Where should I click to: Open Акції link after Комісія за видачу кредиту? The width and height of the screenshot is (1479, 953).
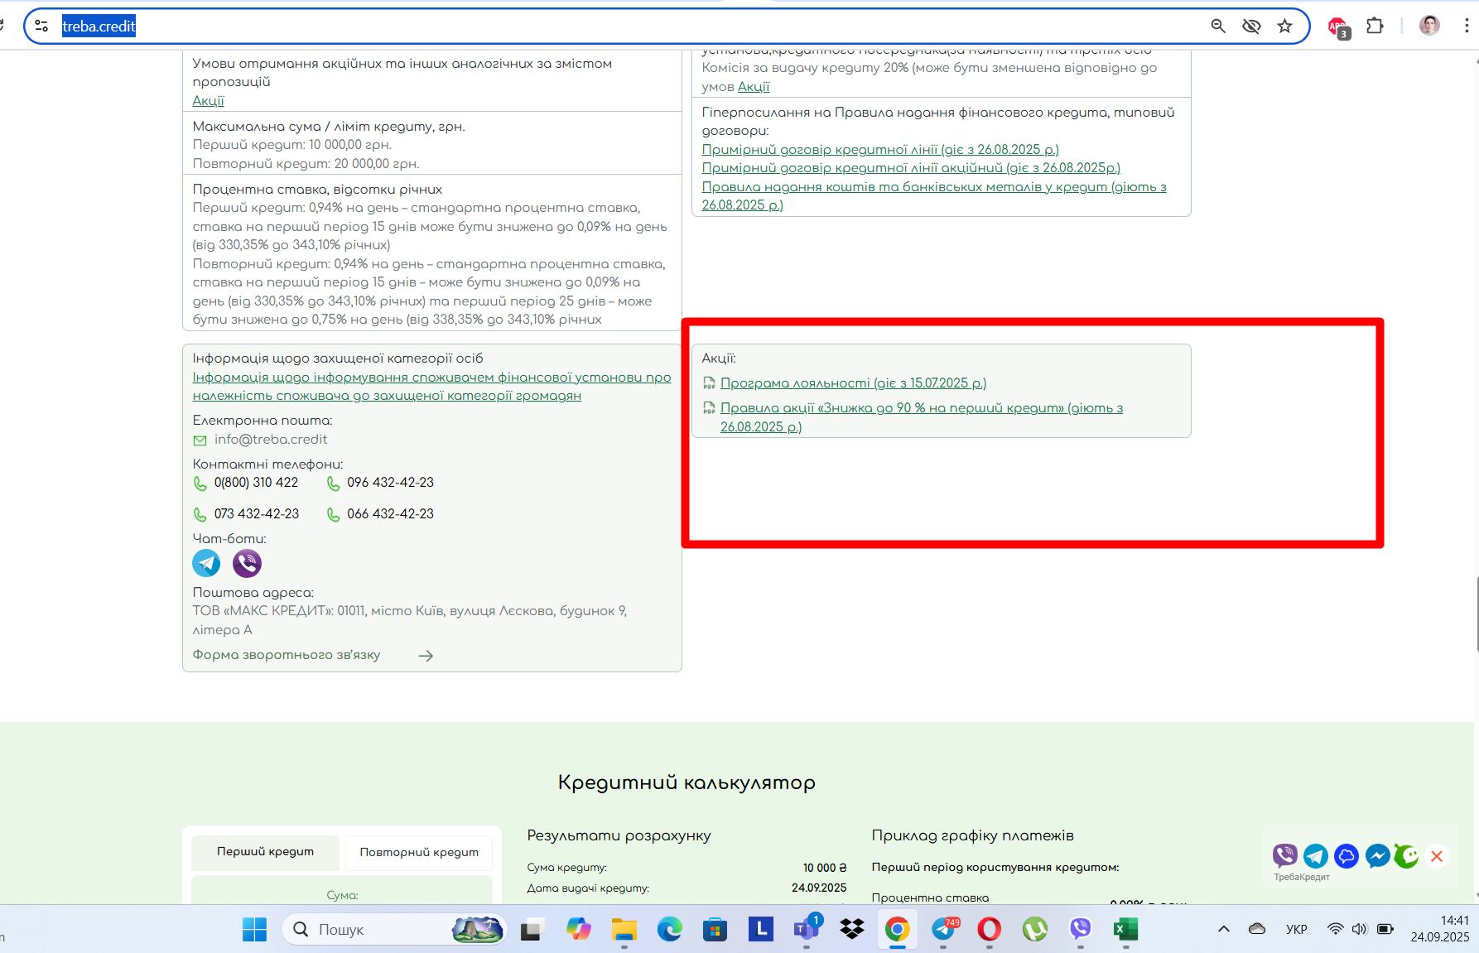coord(754,86)
